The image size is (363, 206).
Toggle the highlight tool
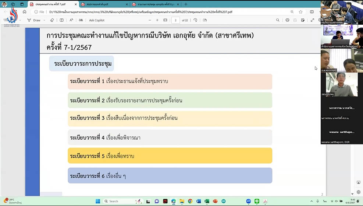coord(61,20)
